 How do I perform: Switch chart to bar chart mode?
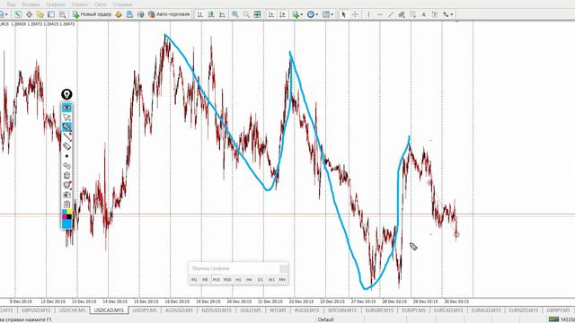click(x=200, y=14)
